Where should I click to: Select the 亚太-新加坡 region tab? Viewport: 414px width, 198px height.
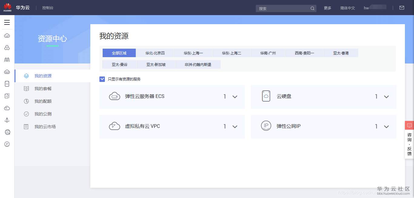tap(156, 64)
